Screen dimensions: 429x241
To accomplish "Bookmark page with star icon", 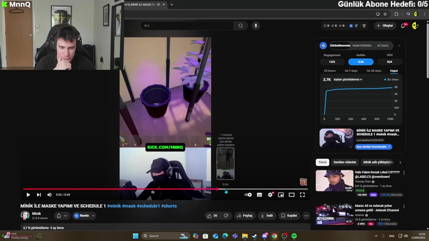I will tap(385, 14).
